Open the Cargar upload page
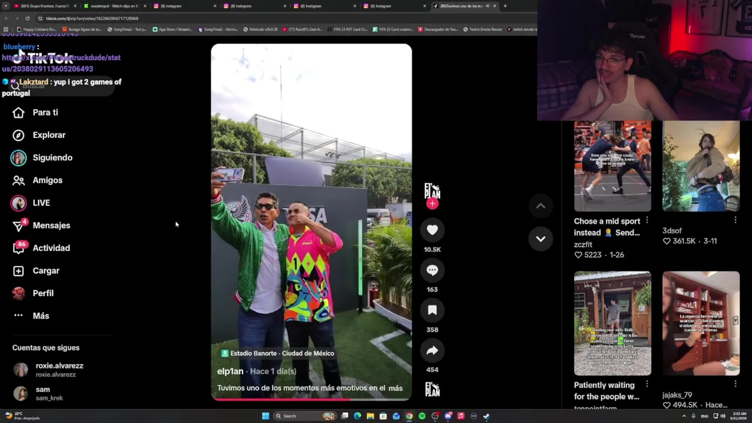 (36, 271)
